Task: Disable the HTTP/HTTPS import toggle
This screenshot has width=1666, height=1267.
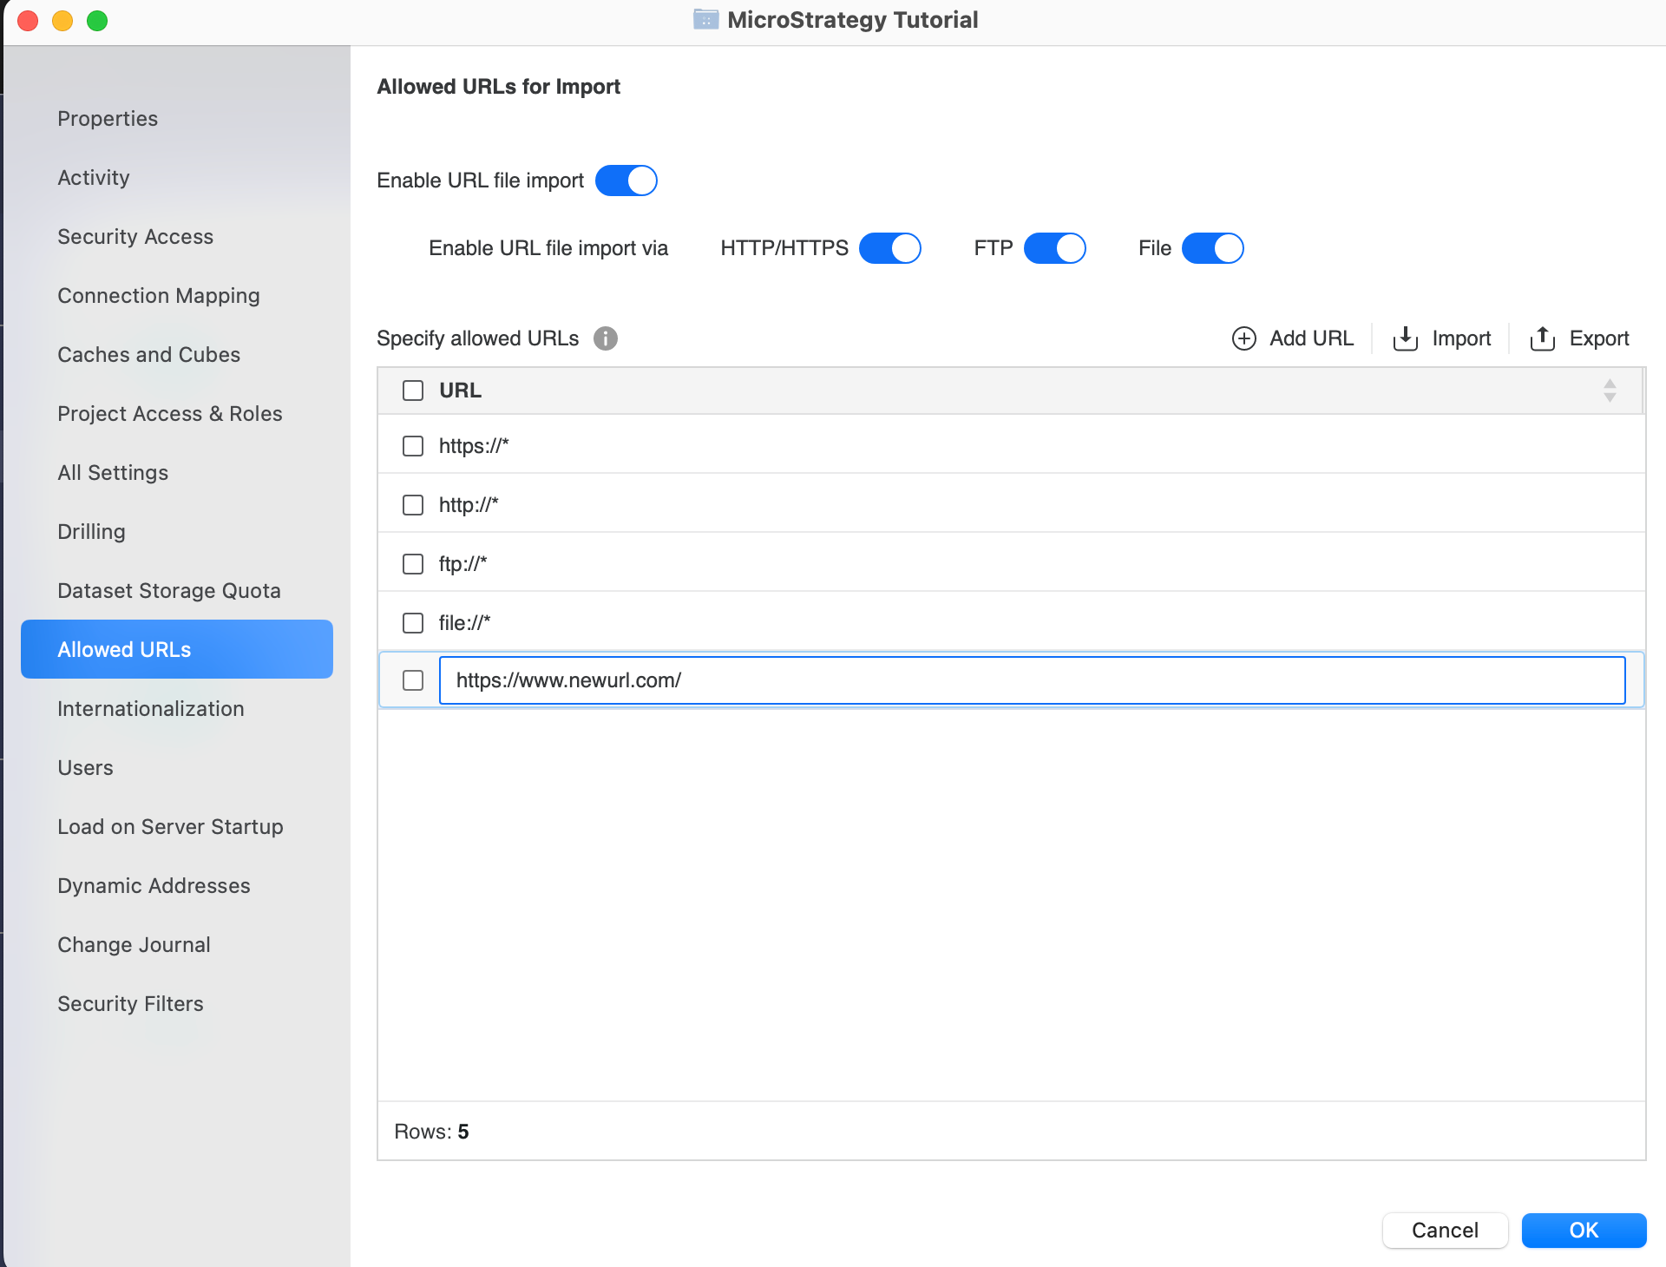Action: [890, 248]
